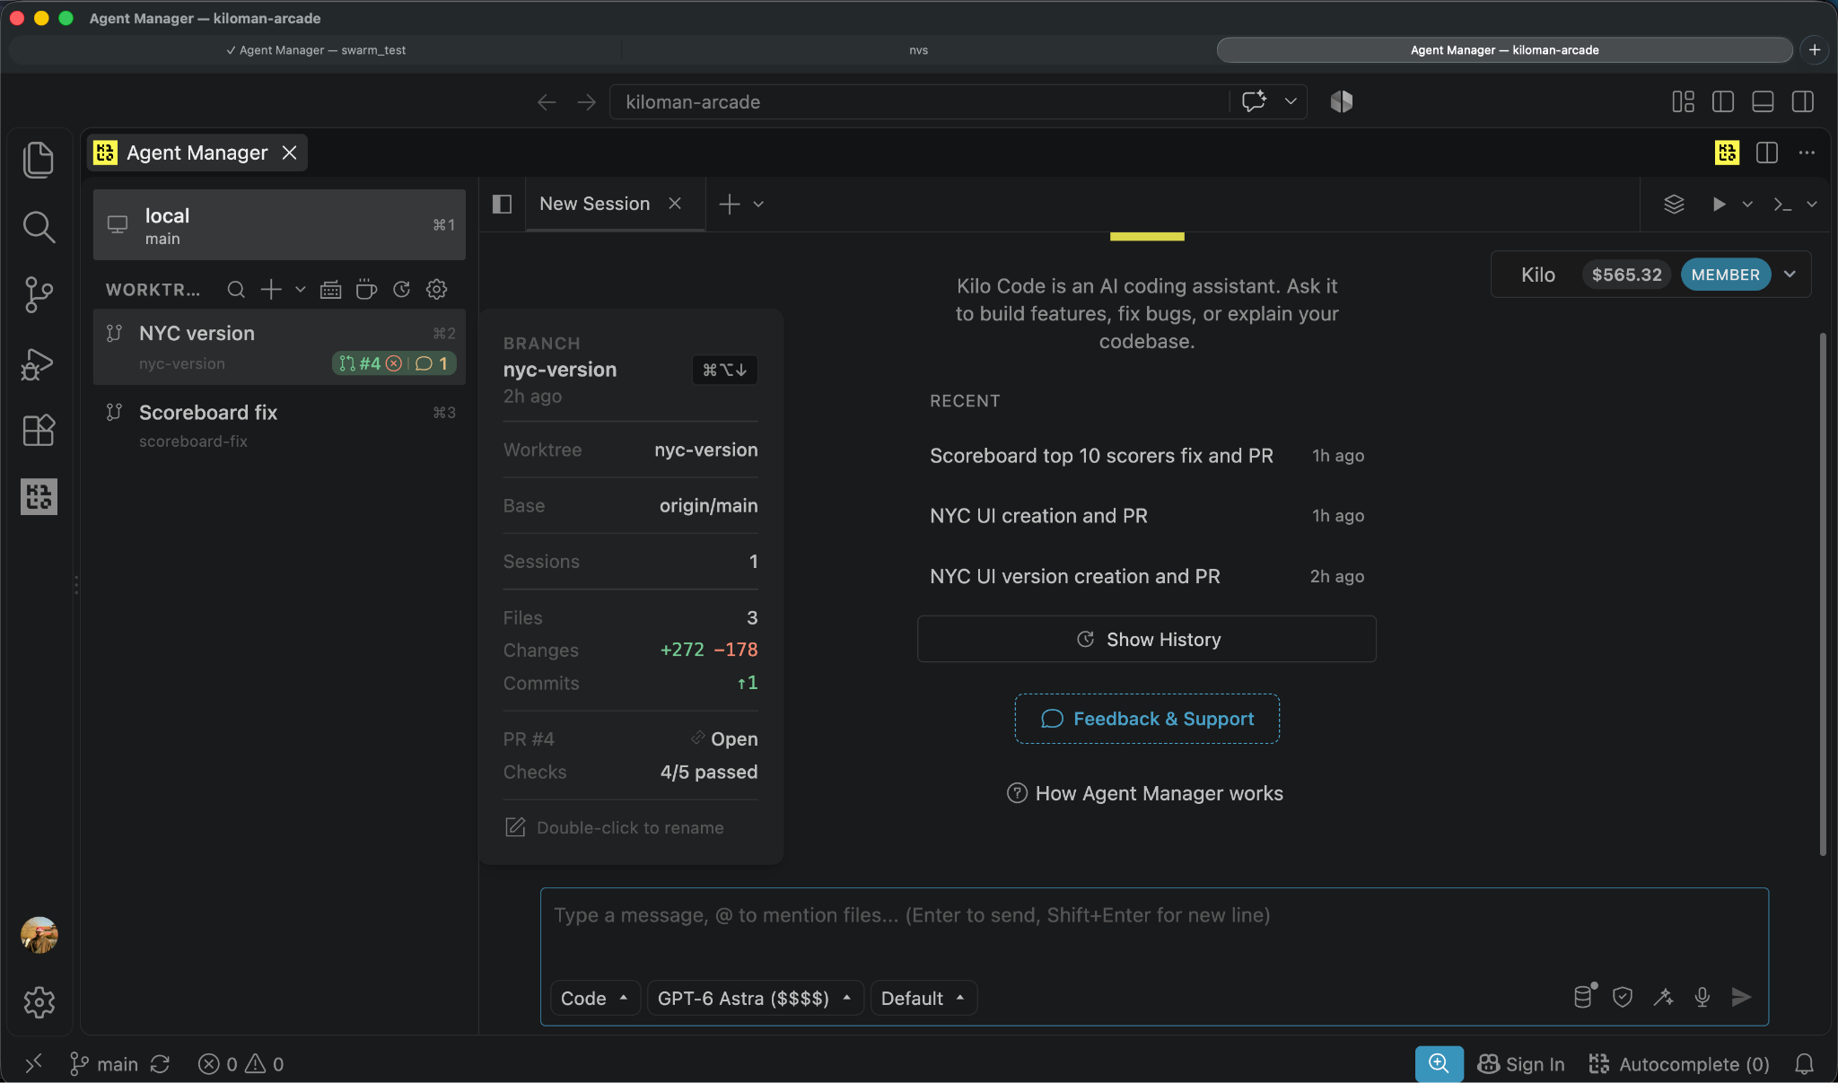Click the microphone voice input icon
This screenshot has height=1083, width=1838.
(1702, 997)
